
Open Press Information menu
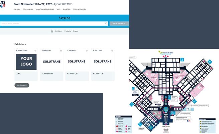click(80, 9)
